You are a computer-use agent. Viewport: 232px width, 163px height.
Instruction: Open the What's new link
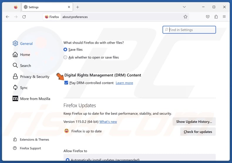[108, 122]
